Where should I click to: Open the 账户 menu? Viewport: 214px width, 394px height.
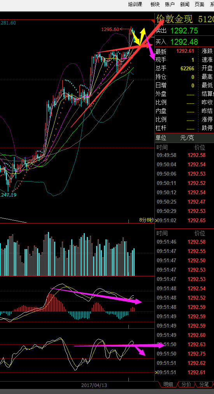click(170, 4)
